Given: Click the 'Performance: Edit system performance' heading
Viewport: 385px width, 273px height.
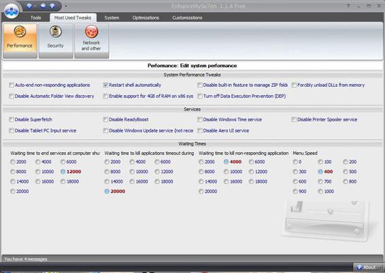Looking at the screenshot, I should pyautogui.click(x=192, y=66).
